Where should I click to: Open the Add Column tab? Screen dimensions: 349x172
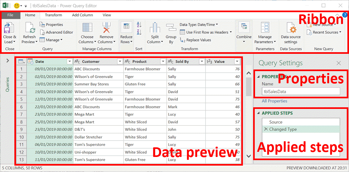82,15
